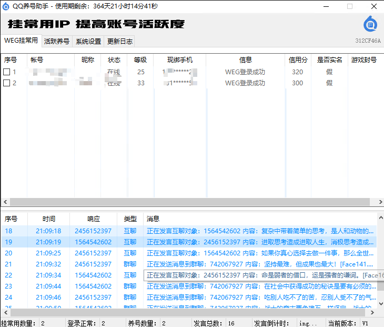Click WEG登录成功 info in row 1
The height and width of the screenshot is (327, 384).
click(x=245, y=72)
